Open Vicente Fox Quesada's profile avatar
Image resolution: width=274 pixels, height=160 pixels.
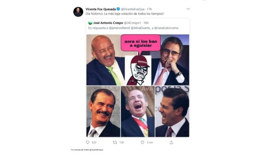point(78,12)
